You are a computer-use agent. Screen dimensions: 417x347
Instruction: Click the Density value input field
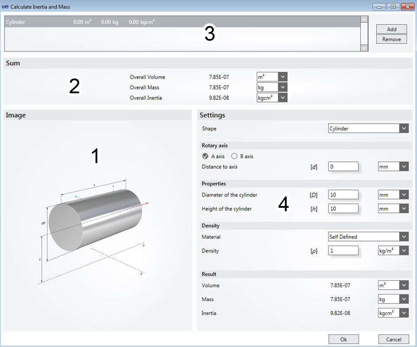tap(343, 250)
